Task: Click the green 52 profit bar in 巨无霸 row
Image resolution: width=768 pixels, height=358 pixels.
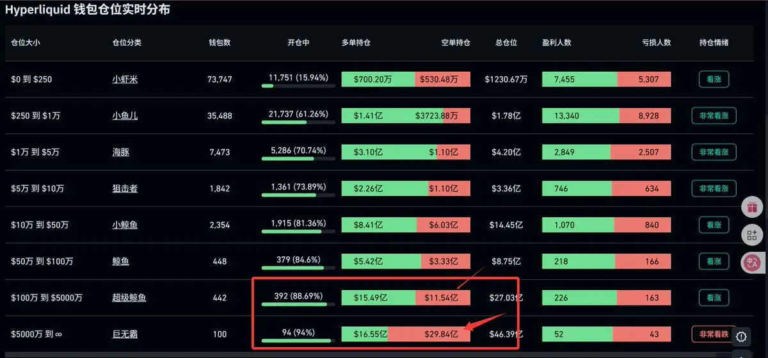Action: click(x=578, y=334)
